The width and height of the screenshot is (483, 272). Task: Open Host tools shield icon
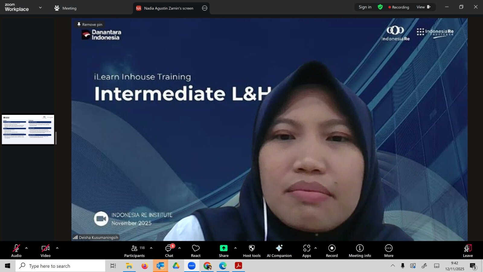pos(251,251)
